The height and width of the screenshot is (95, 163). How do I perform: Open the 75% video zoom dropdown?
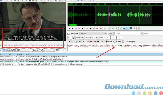click(60, 50)
